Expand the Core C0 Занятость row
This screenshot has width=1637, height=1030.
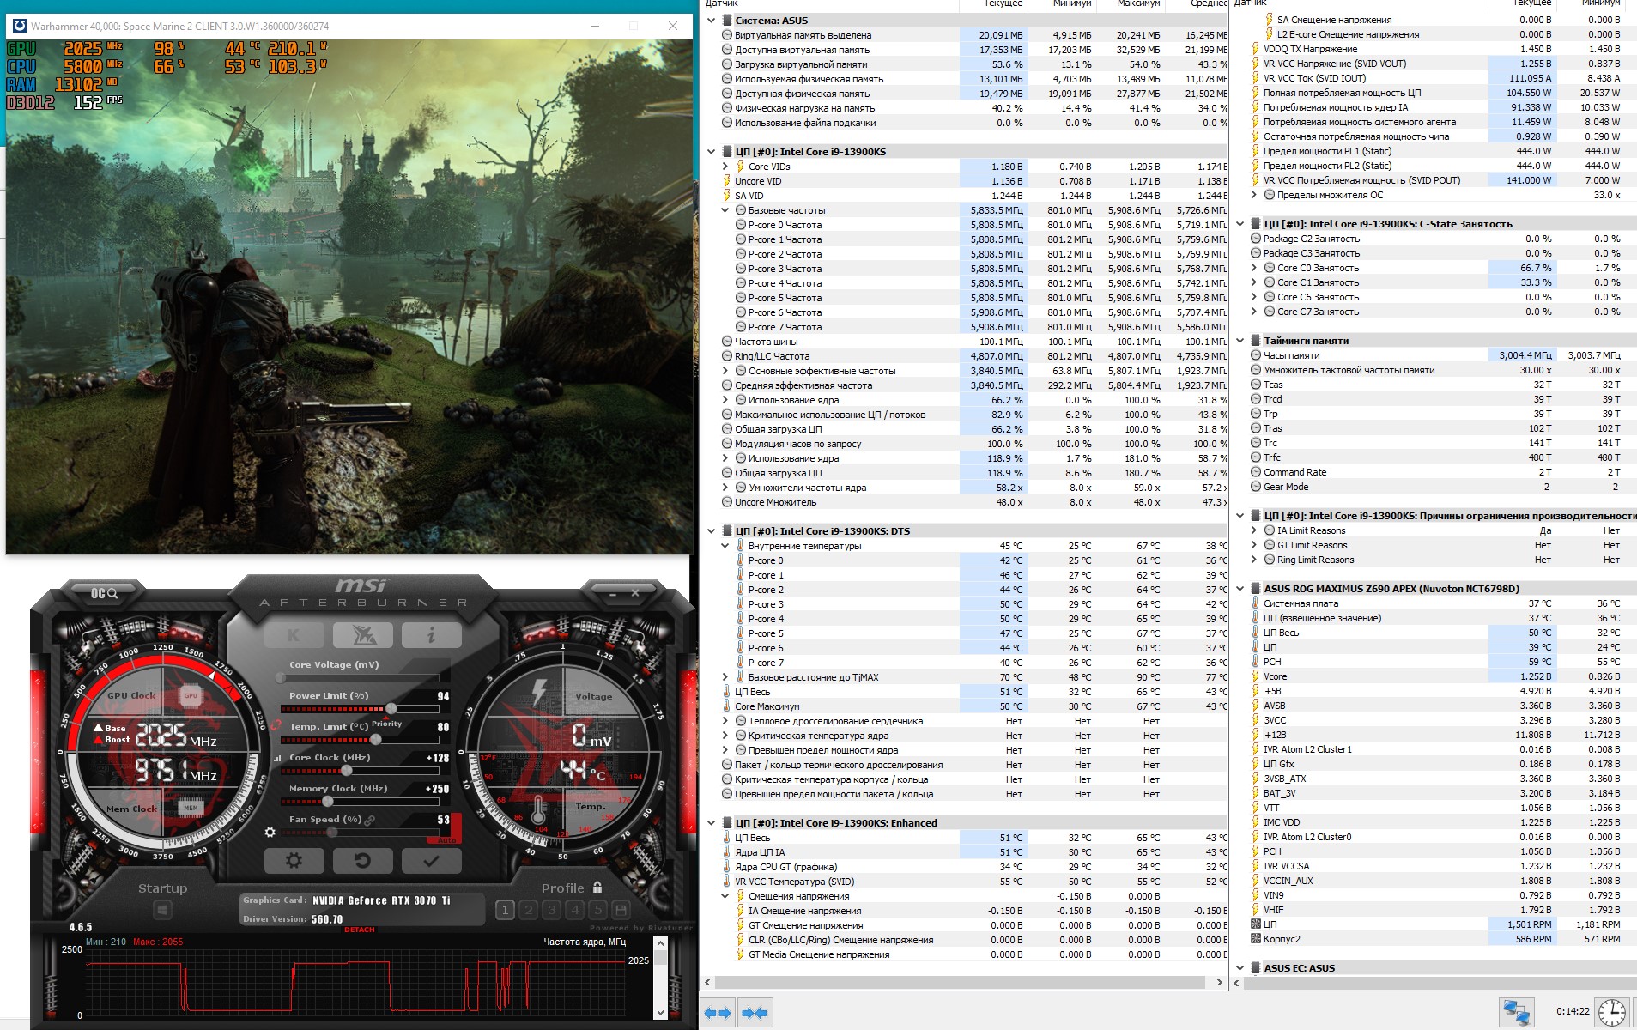pos(1254,268)
